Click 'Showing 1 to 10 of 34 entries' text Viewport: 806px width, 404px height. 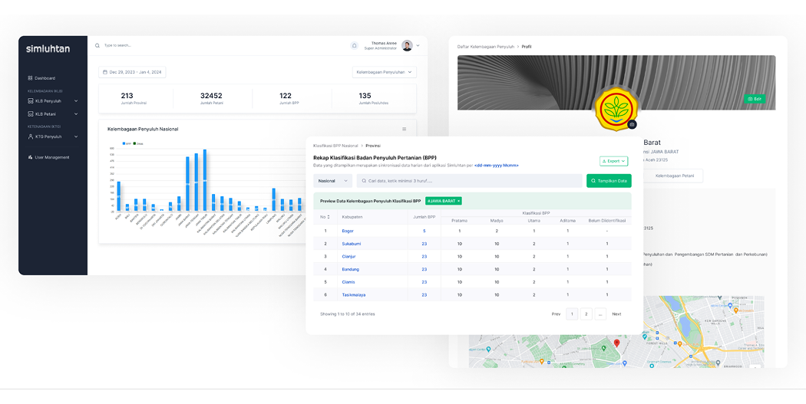(x=348, y=314)
